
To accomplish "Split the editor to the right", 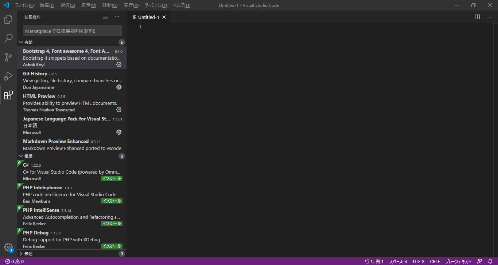I will click(x=478, y=17).
